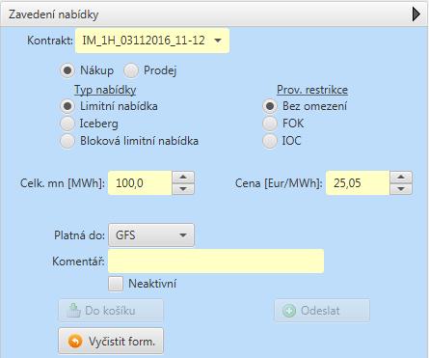This screenshot has height=358, width=429.
Task: Toggle the Neaktivní checkbox
Action: click(116, 284)
